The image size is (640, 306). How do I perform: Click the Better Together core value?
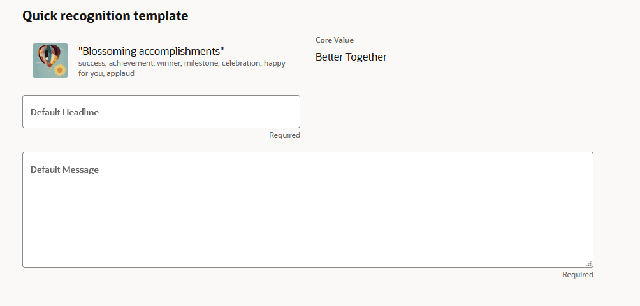click(x=351, y=57)
